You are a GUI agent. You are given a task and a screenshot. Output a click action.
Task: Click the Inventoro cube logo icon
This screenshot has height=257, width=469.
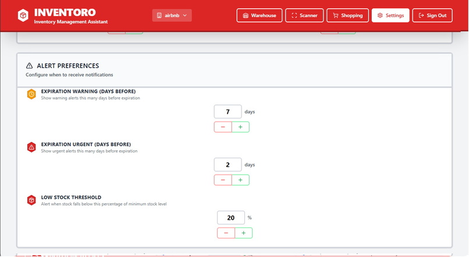point(23,16)
